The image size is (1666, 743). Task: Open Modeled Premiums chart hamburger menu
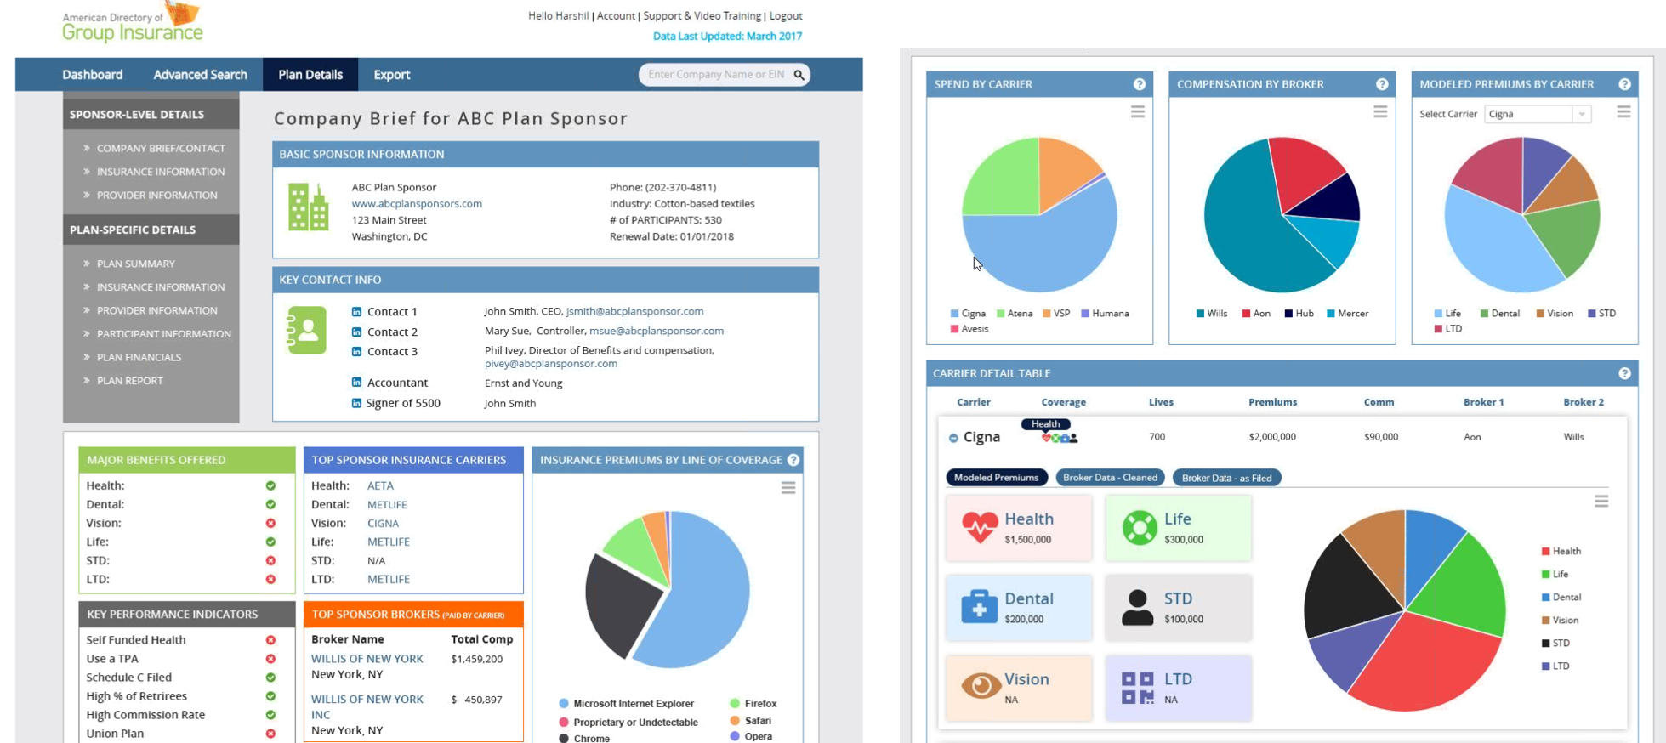[1623, 112]
